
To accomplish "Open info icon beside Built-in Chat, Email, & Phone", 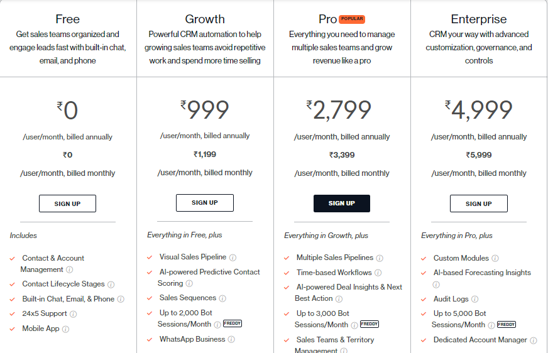I will point(121,299).
